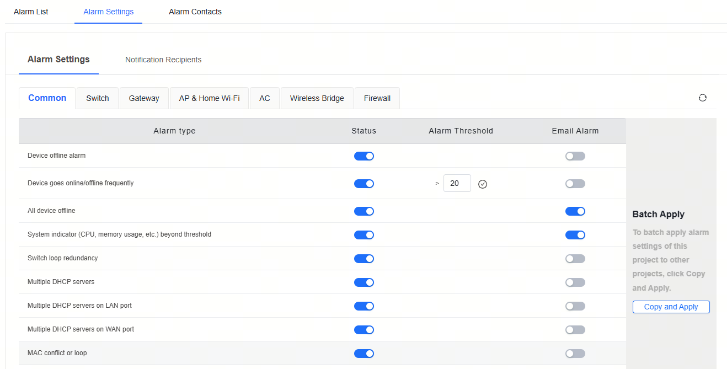Open the Notification Recipients tab
Screen dimensions: 727x369
tap(163, 60)
